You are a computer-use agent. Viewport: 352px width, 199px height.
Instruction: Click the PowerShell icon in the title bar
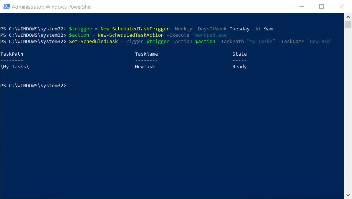pos(6,6)
